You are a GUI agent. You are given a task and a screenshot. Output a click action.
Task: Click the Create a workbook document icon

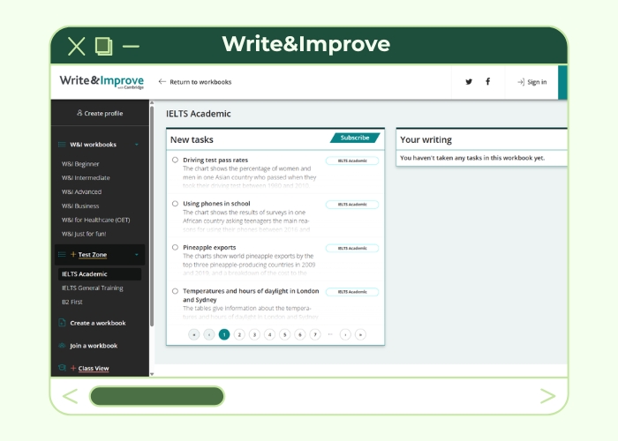coord(62,323)
